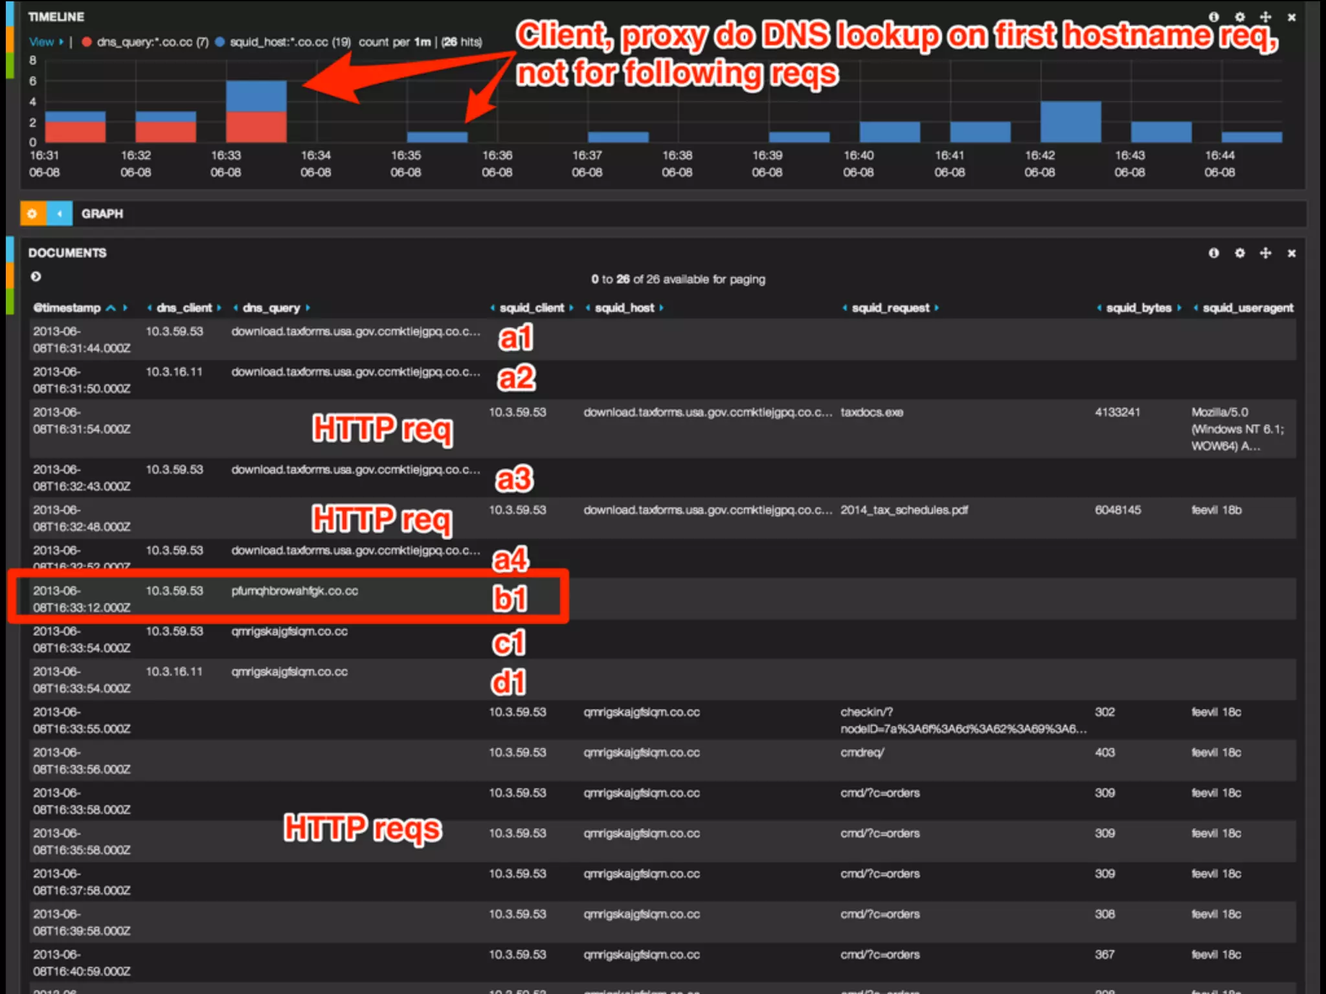
Task: Open the Timeline panel settings gear
Action: [x=1239, y=17]
